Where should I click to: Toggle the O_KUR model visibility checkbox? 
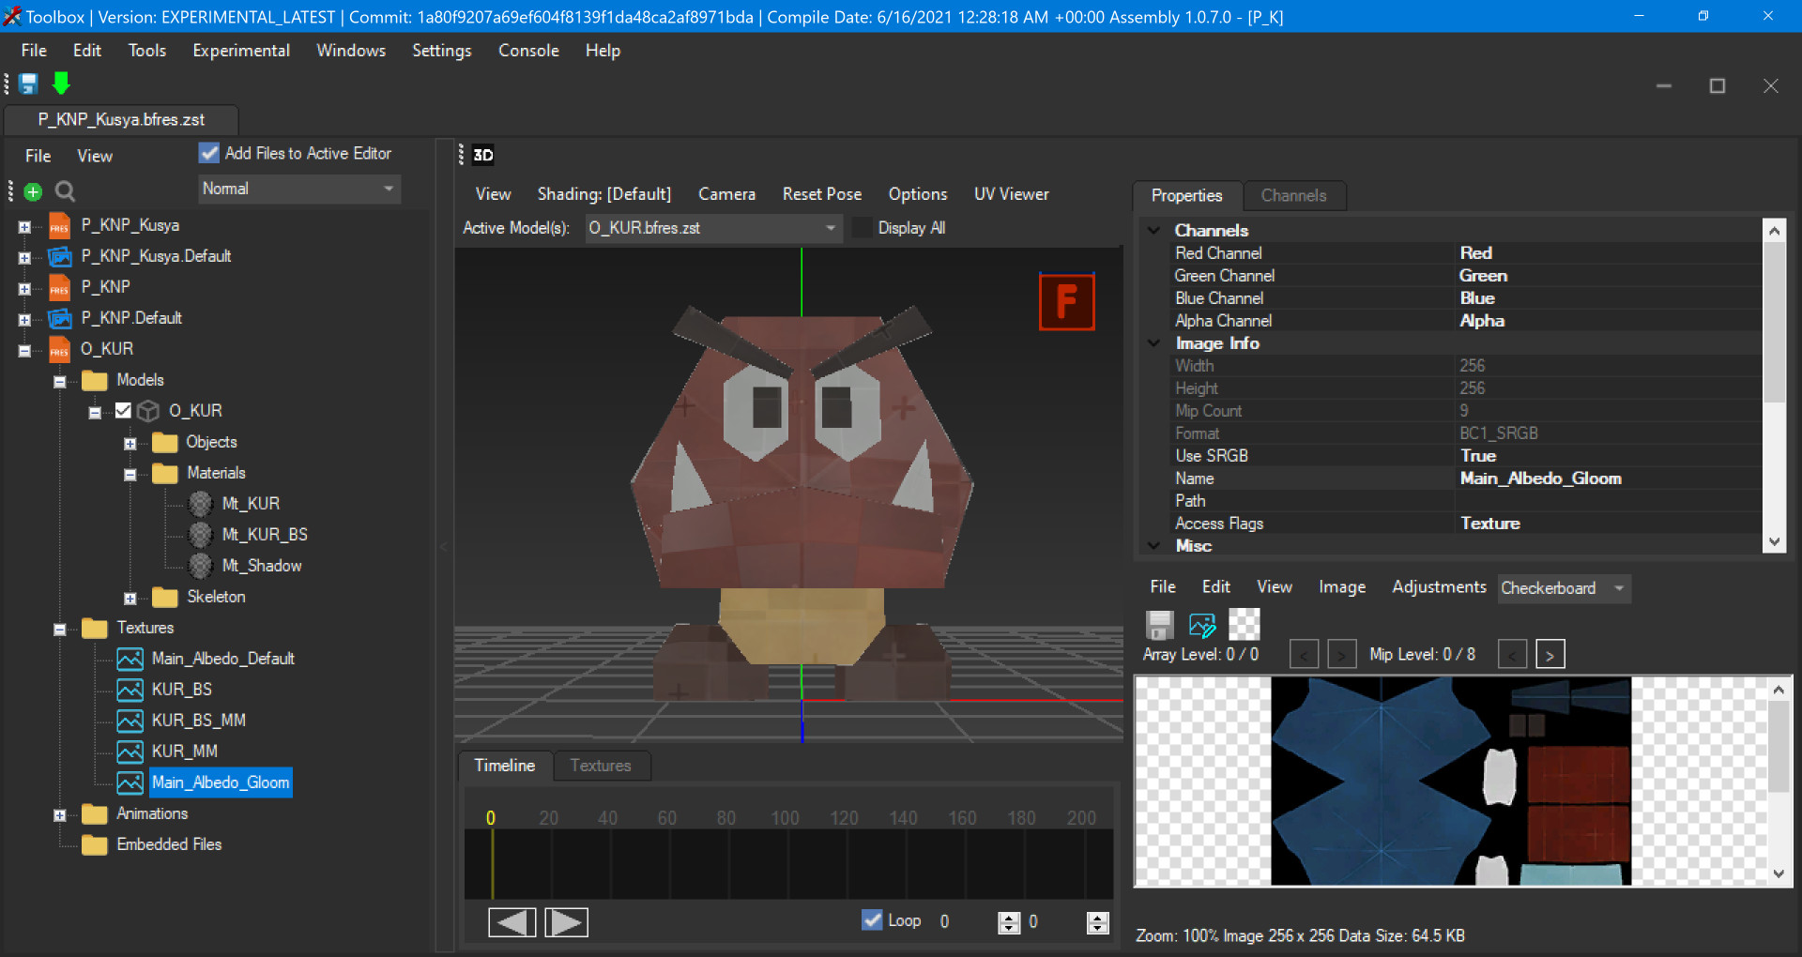pyautogui.click(x=123, y=410)
